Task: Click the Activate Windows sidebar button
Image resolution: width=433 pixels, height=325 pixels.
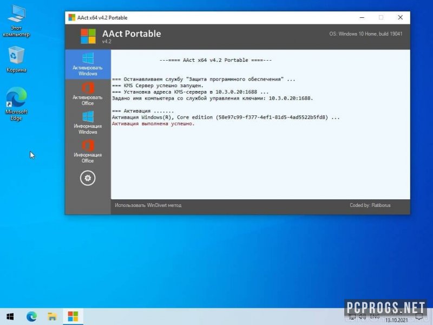Action: (x=88, y=64)
